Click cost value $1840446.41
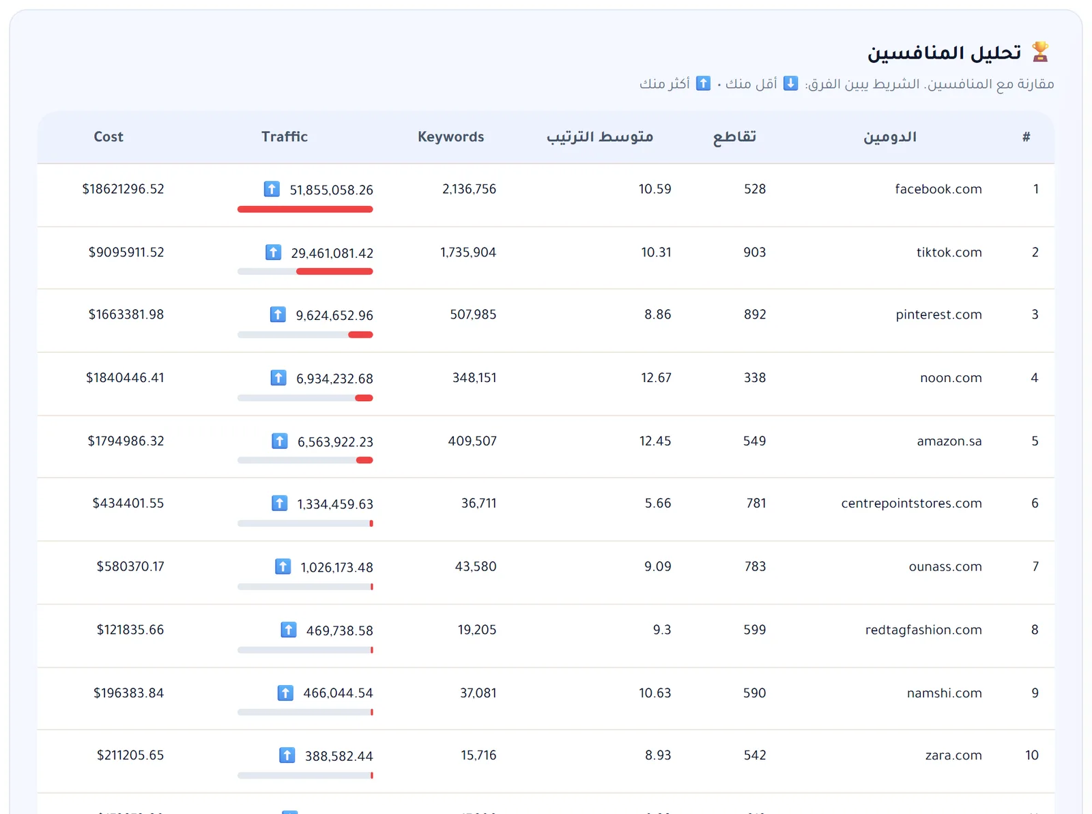 pos(125,378)
